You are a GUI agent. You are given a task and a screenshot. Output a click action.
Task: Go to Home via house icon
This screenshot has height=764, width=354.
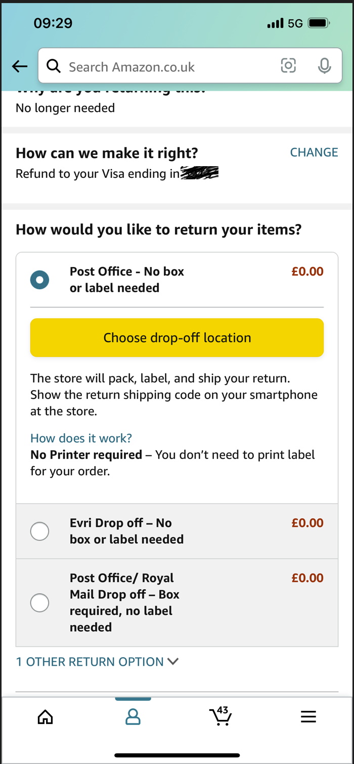click(x=45, y=716)
